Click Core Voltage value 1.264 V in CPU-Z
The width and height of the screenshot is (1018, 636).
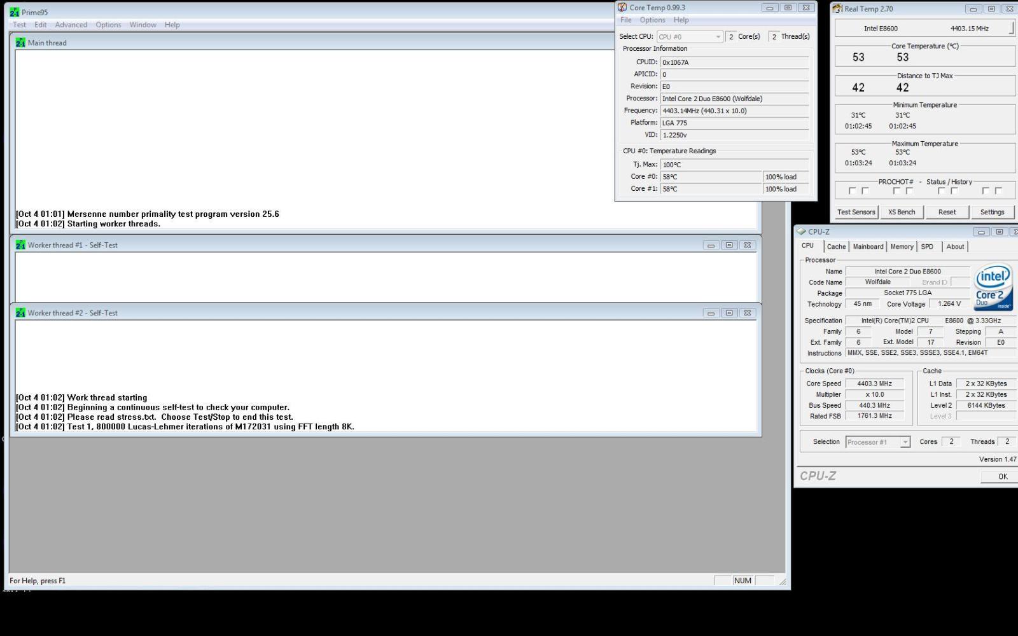coord(949,304)
